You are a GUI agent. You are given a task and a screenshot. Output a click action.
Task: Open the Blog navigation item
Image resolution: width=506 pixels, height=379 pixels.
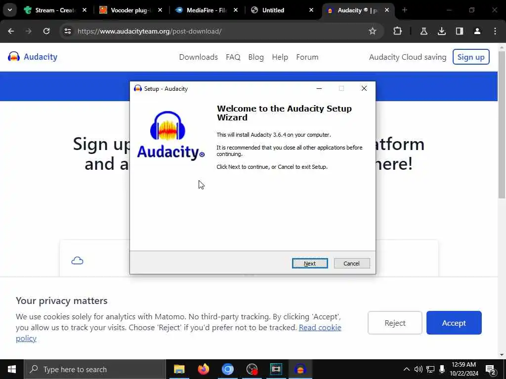pos(256,57)
